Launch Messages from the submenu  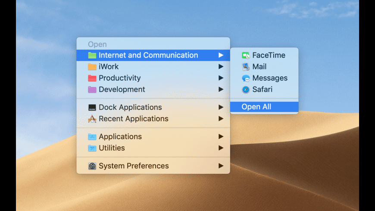pyautogui.click(x=264, y=78)
